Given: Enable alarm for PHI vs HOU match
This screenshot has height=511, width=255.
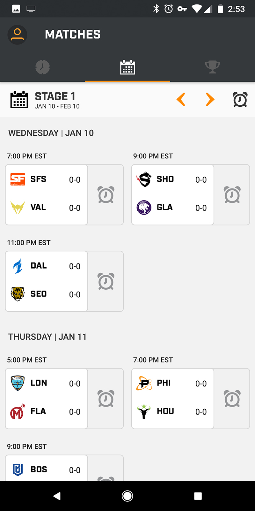Looking at the screenshot, I should tap(232, 399).
